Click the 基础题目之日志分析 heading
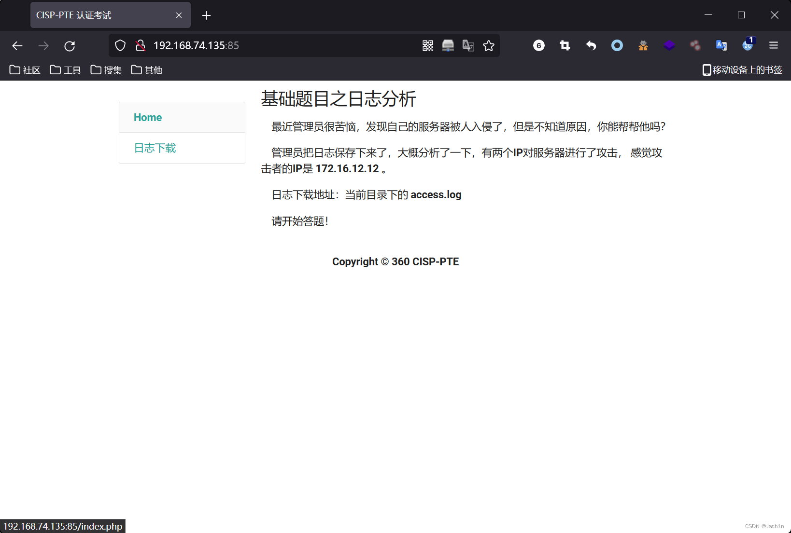Image resolution: width=791 pixels, height=533 pixels. (339, 99)
